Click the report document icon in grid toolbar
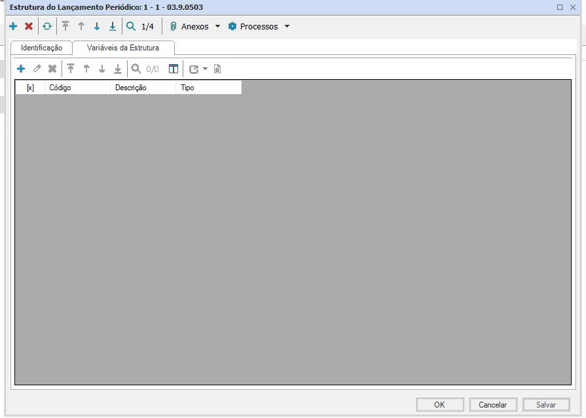586x418 pixels. click(217, 69)
